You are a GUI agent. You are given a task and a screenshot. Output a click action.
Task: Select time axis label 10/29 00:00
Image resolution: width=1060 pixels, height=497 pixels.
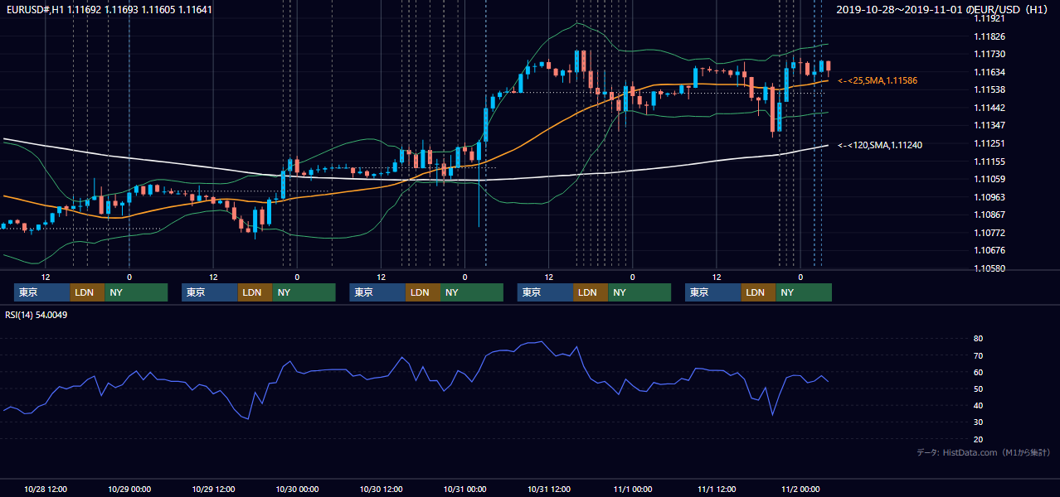[129, 489]
